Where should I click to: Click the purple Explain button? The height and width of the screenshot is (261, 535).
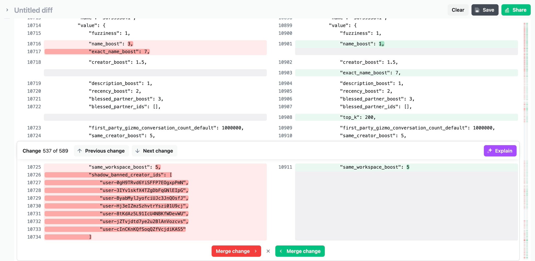click(500, 151)
